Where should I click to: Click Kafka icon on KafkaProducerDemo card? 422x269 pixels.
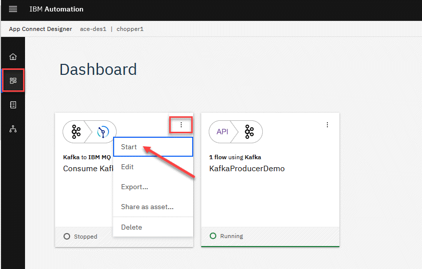point(249,132)
